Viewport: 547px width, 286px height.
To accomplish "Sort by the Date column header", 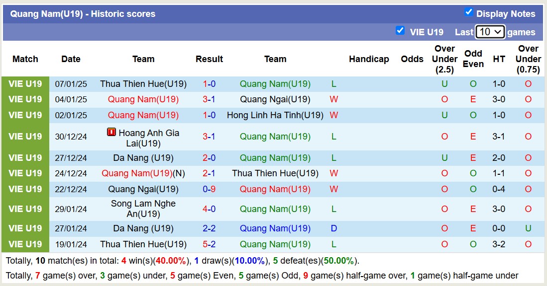I will point(71,59).
